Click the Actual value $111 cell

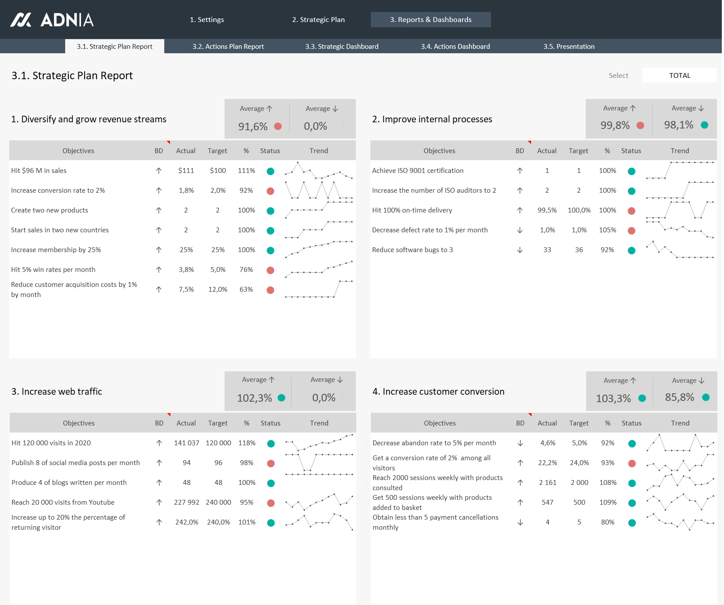186,171
